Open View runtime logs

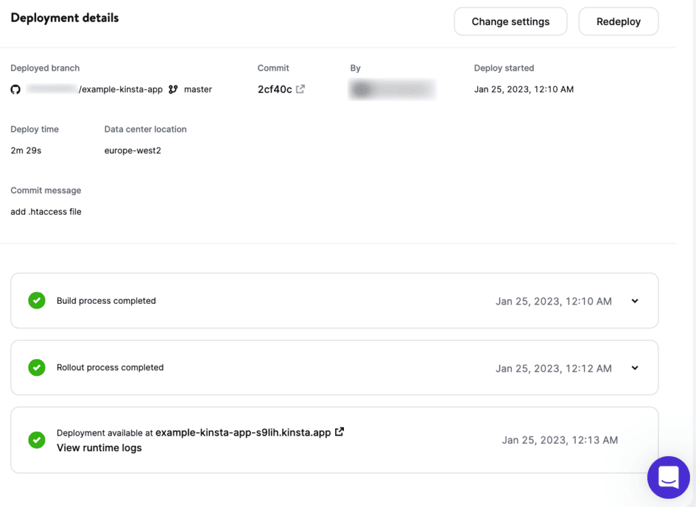click(99, 447)
